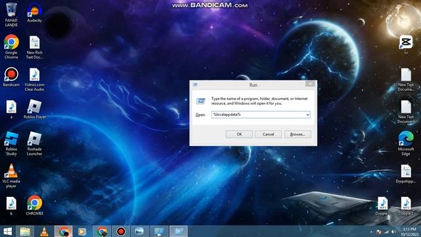421x237 pixels.
Task: Open the FAHAD LANDIE recycle bin icon
Action: tap(11, 14)
